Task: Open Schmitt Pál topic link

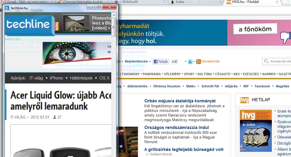Action: 210,86
